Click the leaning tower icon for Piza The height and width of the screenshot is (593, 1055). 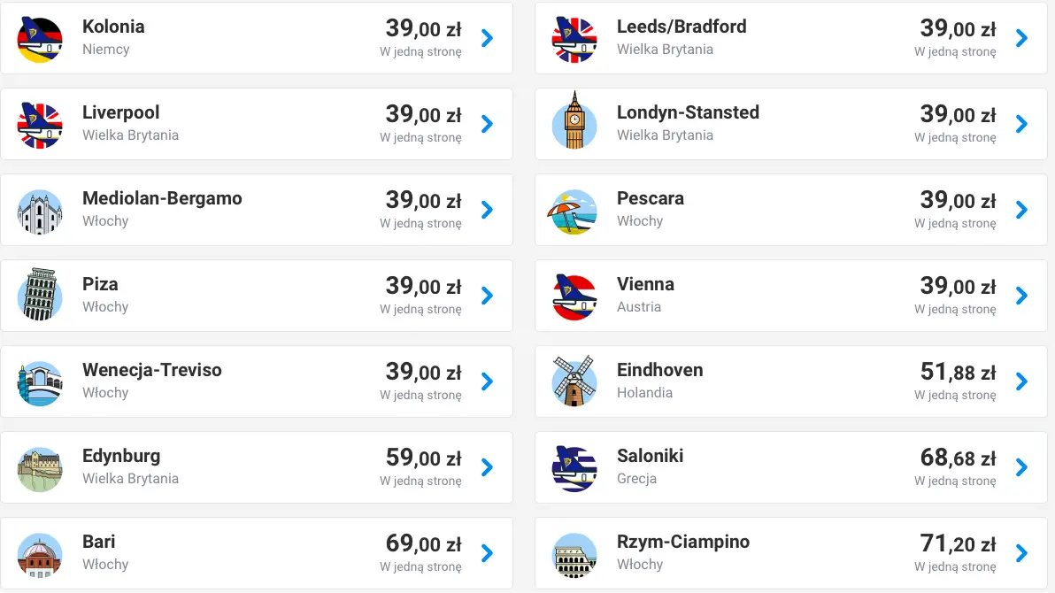[x=40, y=296]
